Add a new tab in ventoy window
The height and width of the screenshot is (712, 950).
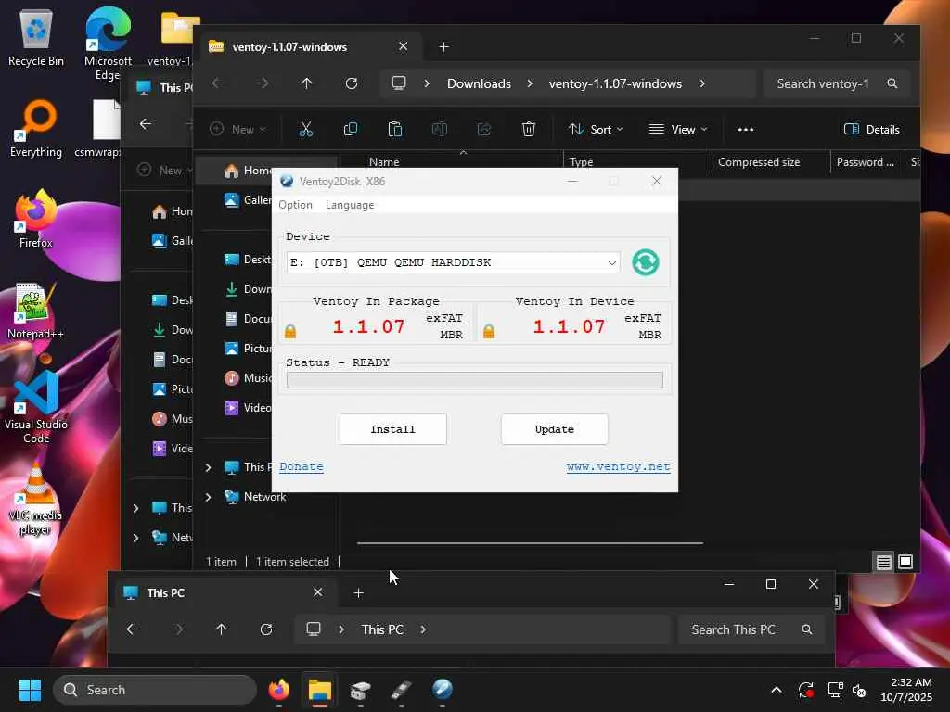pyautogui.click(x=443, y=46)
